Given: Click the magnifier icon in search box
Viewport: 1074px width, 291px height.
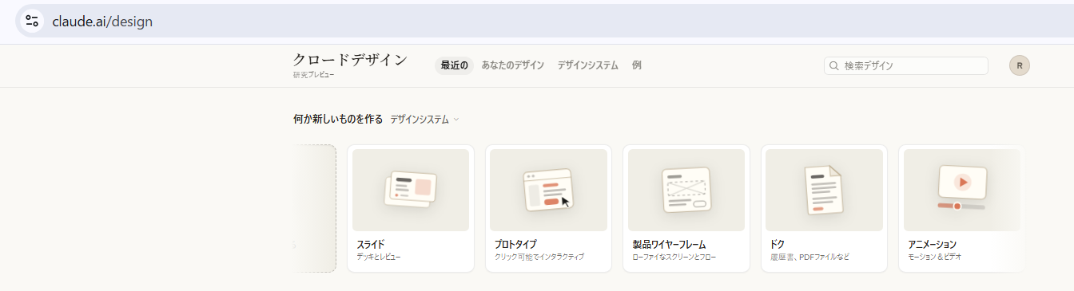Looking at the screenshot, I should tap(834, 65).
